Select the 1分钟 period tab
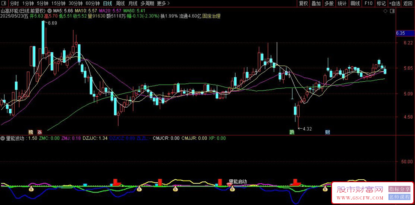Viewport: 415px width, 205px height. pyautogui.click(x=28, y=3)
